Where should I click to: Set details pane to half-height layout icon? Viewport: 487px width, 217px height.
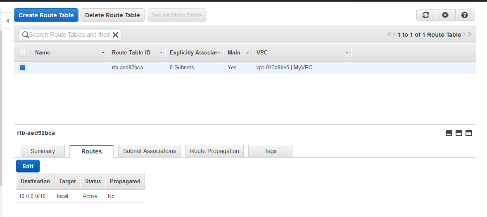tap(458, 133)
